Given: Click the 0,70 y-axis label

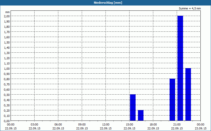Looking at the screenshot, I should pyautogui.click(x=7, y=84).
